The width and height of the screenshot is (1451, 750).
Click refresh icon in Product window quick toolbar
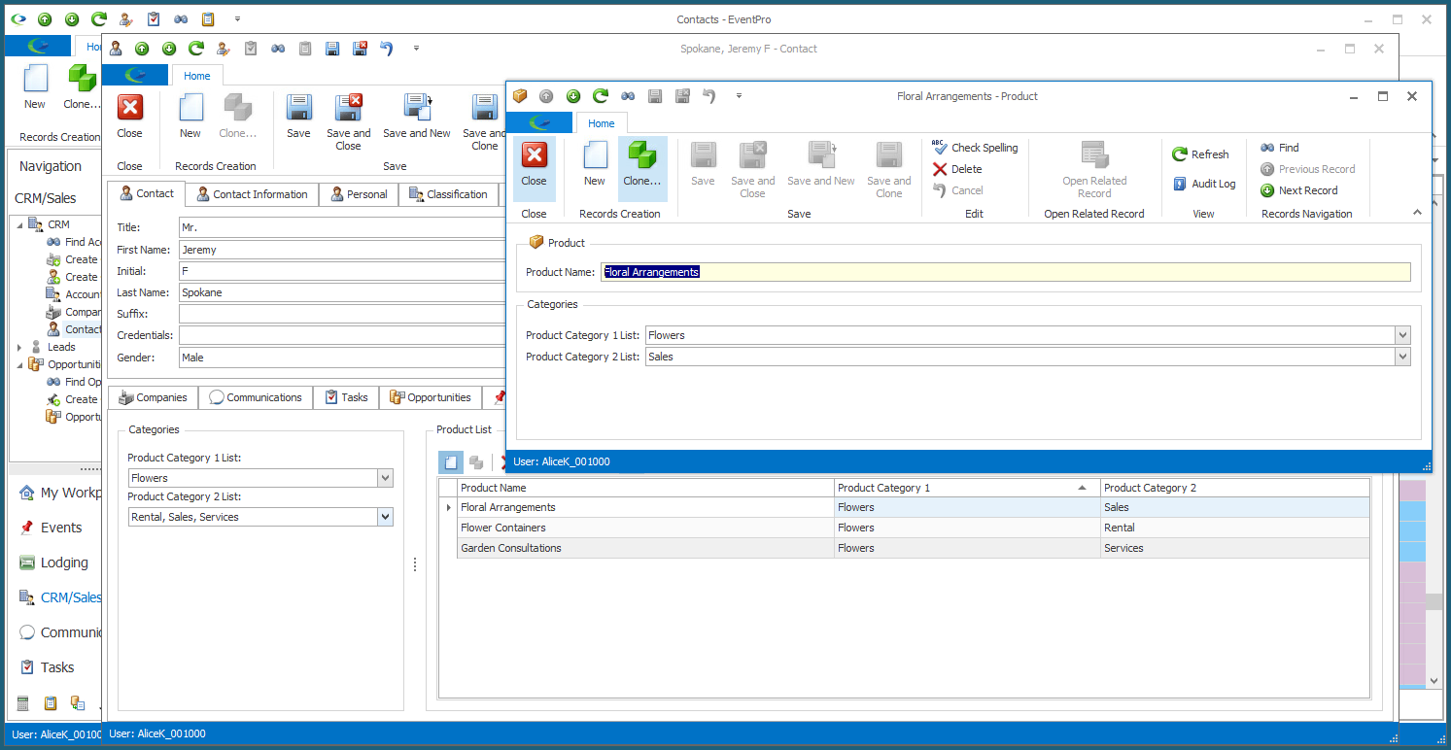click(601, 96)
